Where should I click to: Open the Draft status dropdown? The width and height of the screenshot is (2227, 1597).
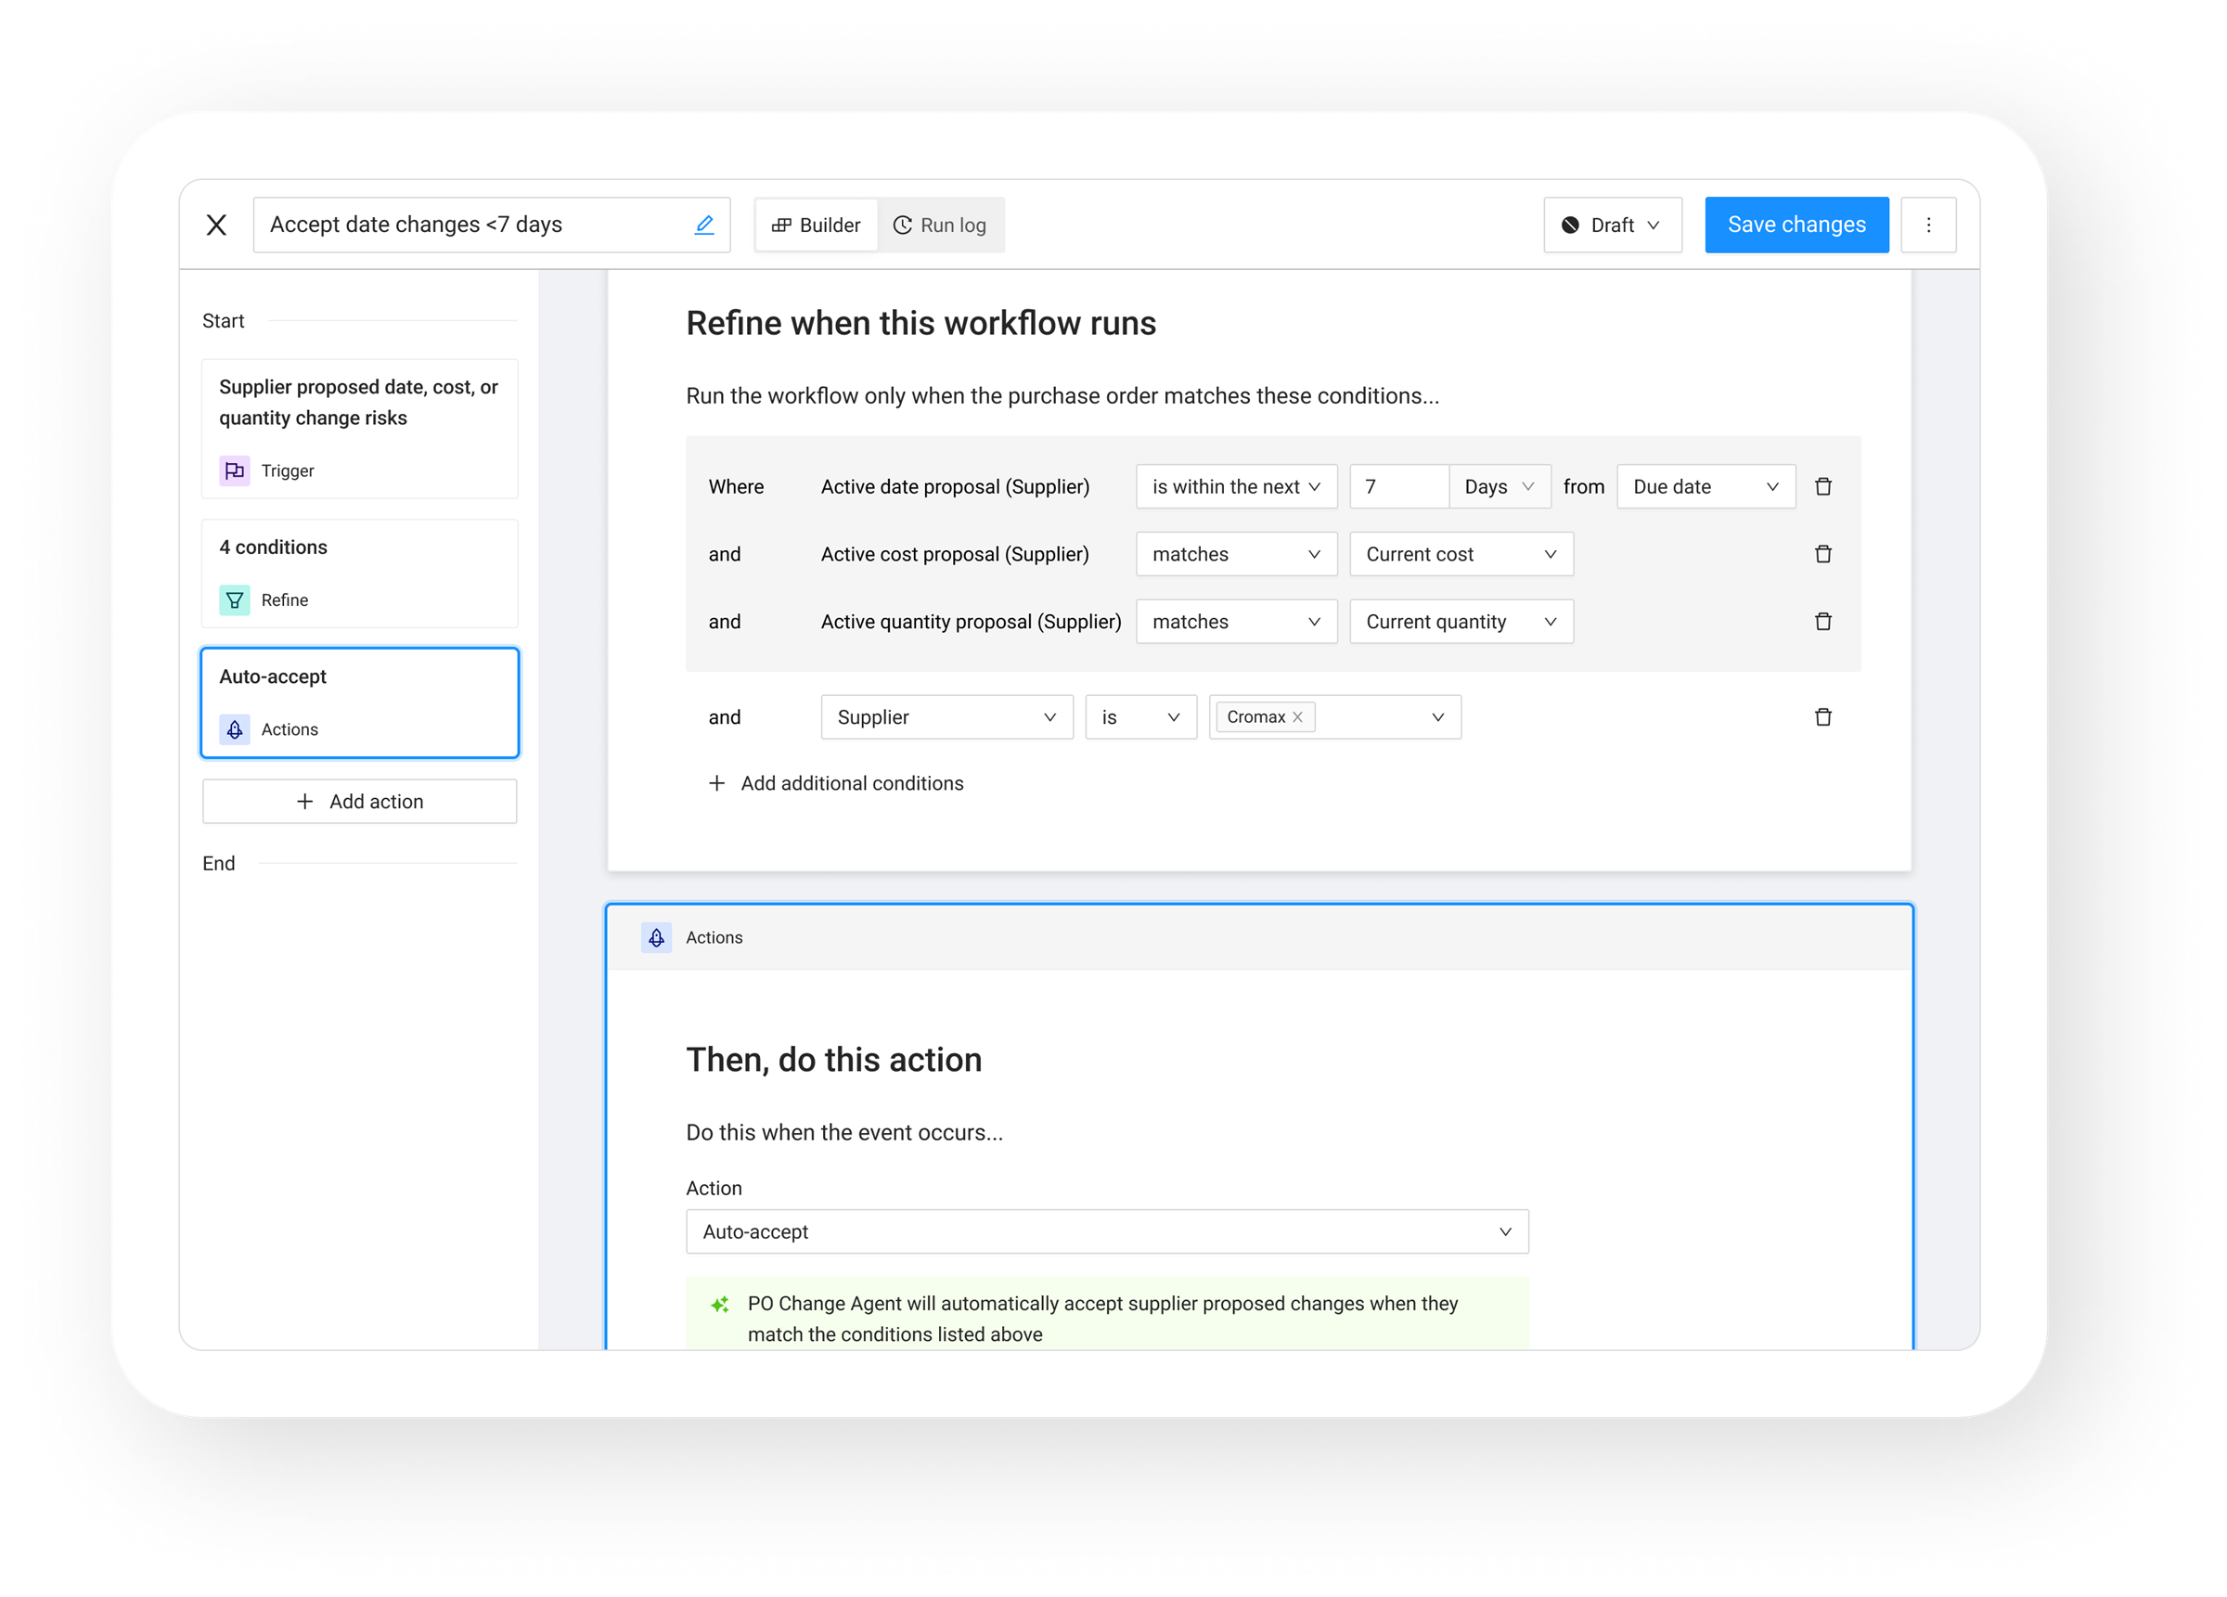(x=1612, y=225)
